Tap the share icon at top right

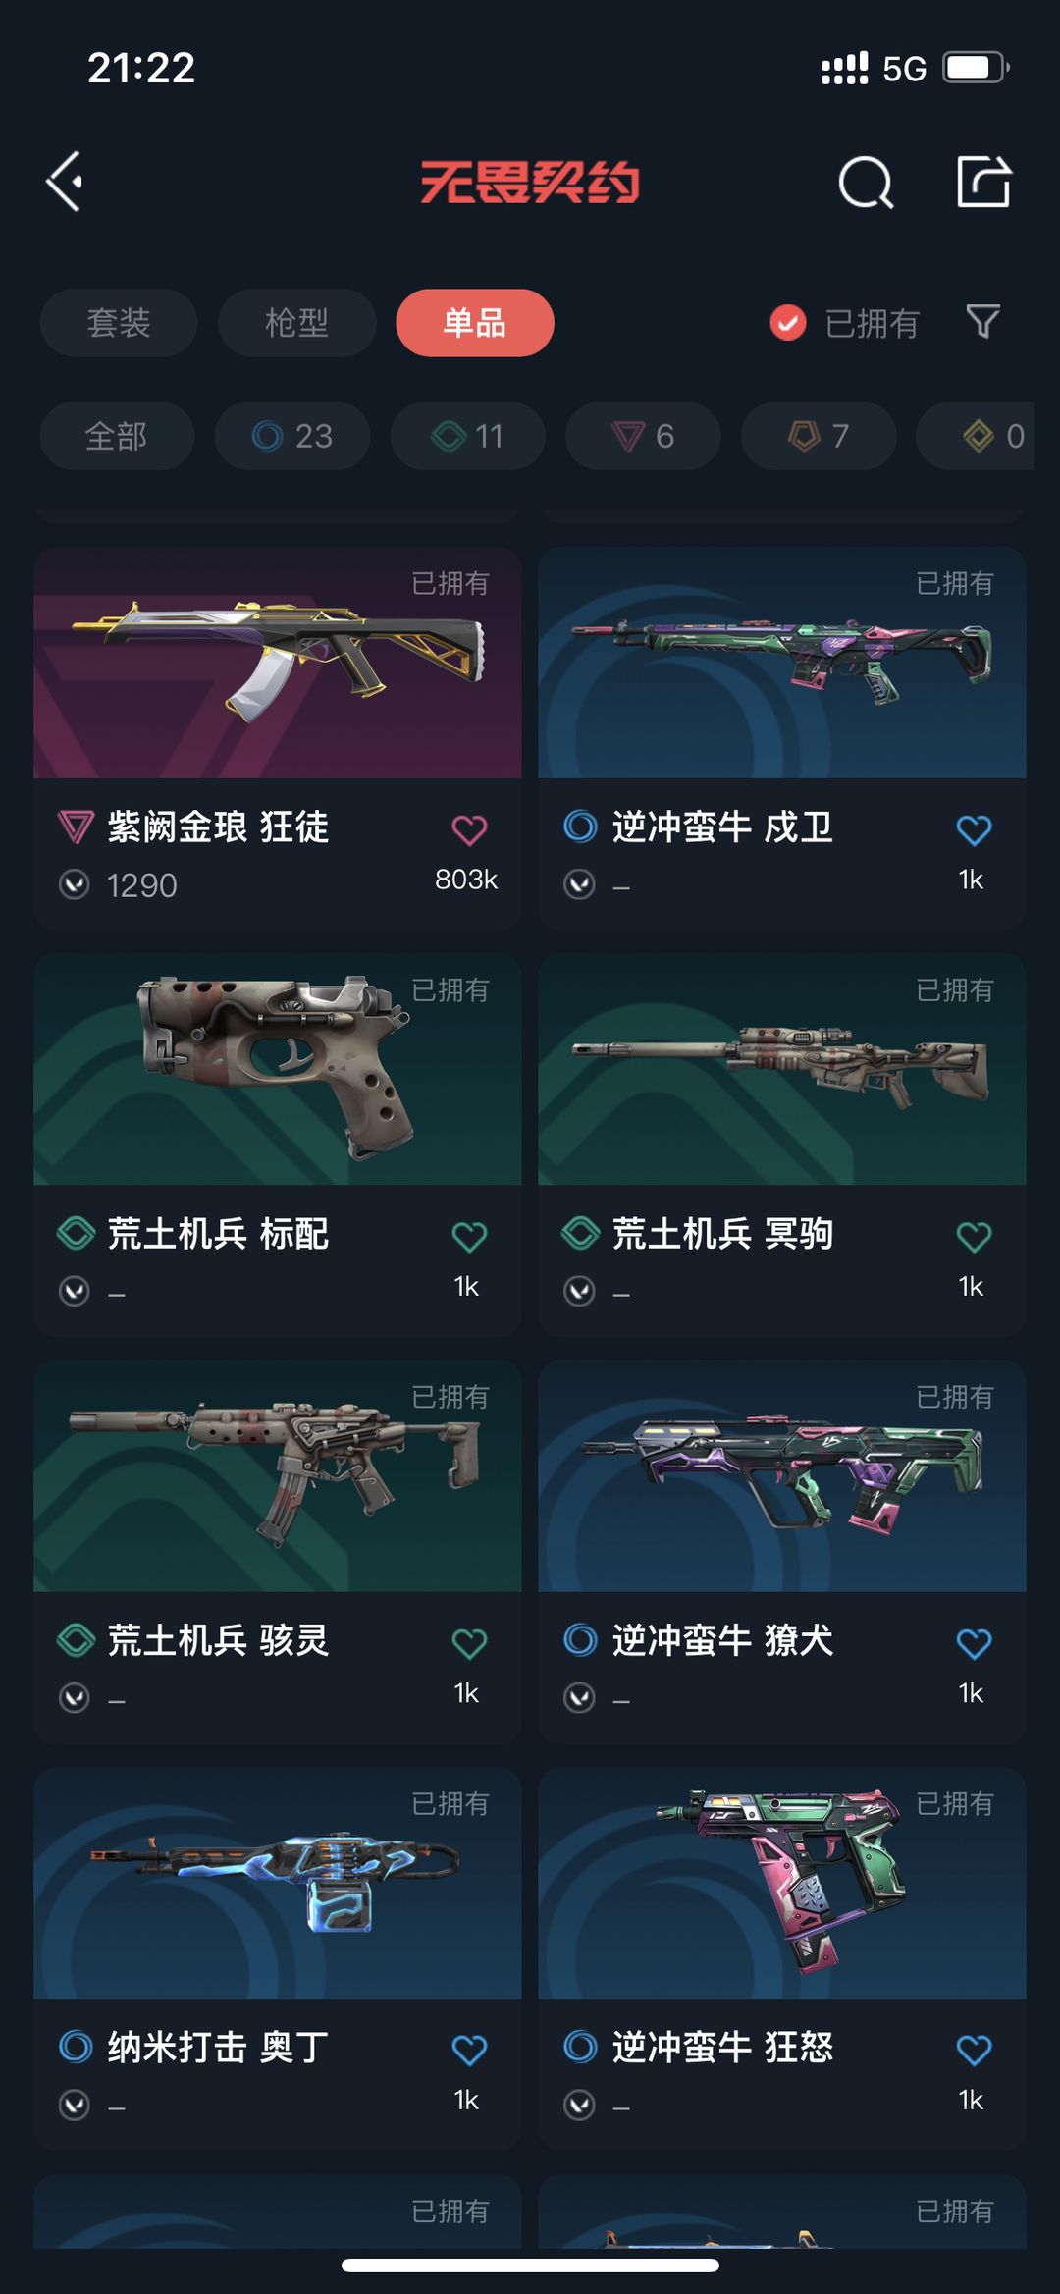pos(983,182)
